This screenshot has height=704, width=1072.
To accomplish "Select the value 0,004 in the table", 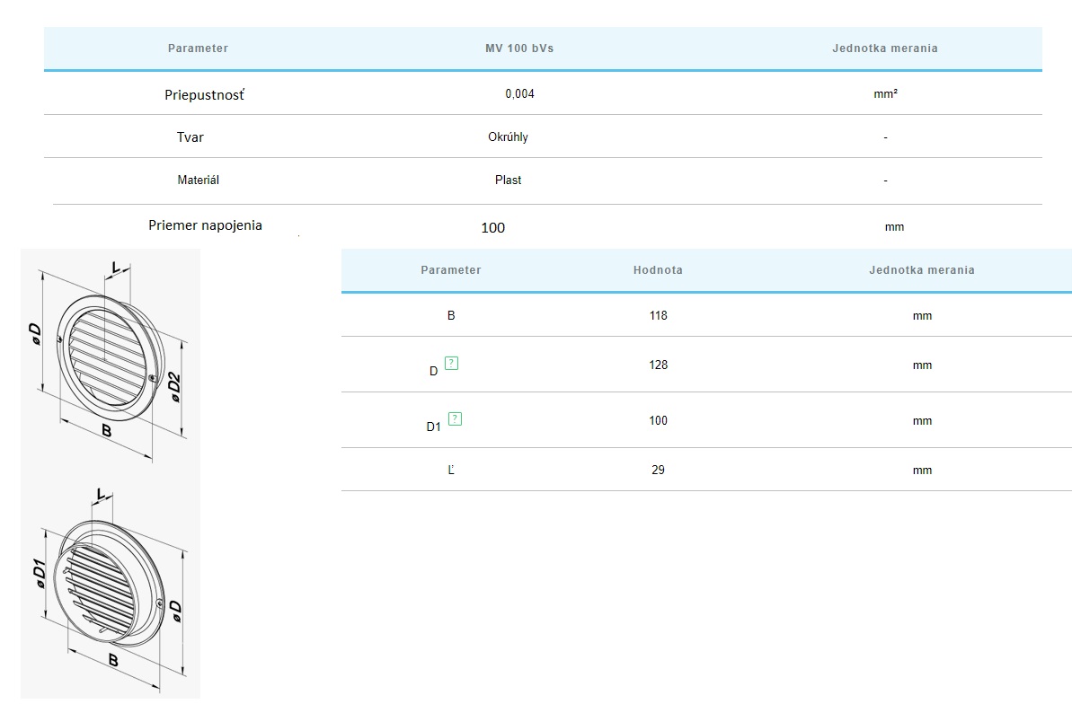I will [519, 93].
